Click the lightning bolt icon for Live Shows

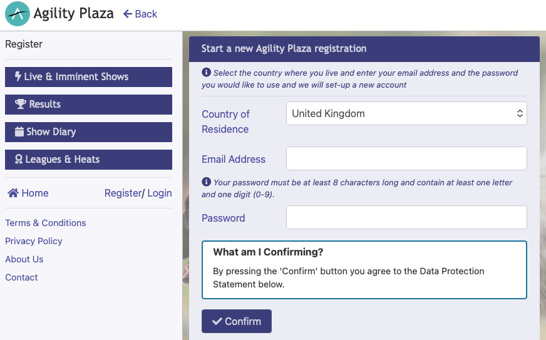18,77
